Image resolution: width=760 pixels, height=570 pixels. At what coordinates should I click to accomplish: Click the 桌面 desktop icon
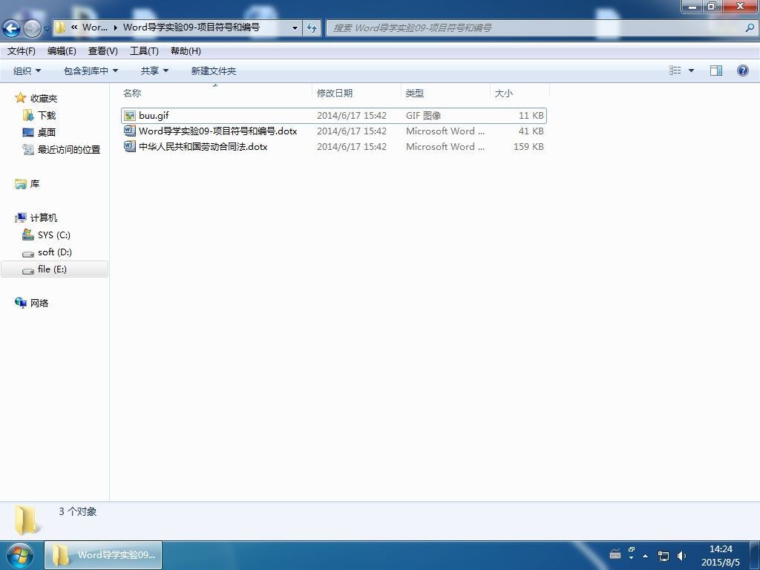tap(28, 132)
